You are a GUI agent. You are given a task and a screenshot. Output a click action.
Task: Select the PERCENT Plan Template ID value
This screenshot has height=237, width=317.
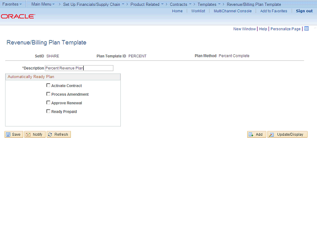pos(138,56)
